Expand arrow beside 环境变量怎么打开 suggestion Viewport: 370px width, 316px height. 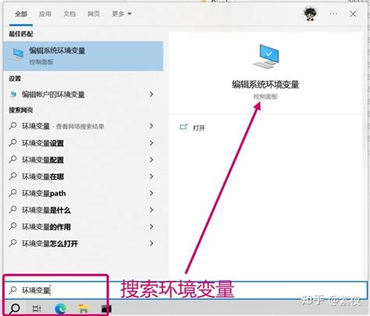151,243
